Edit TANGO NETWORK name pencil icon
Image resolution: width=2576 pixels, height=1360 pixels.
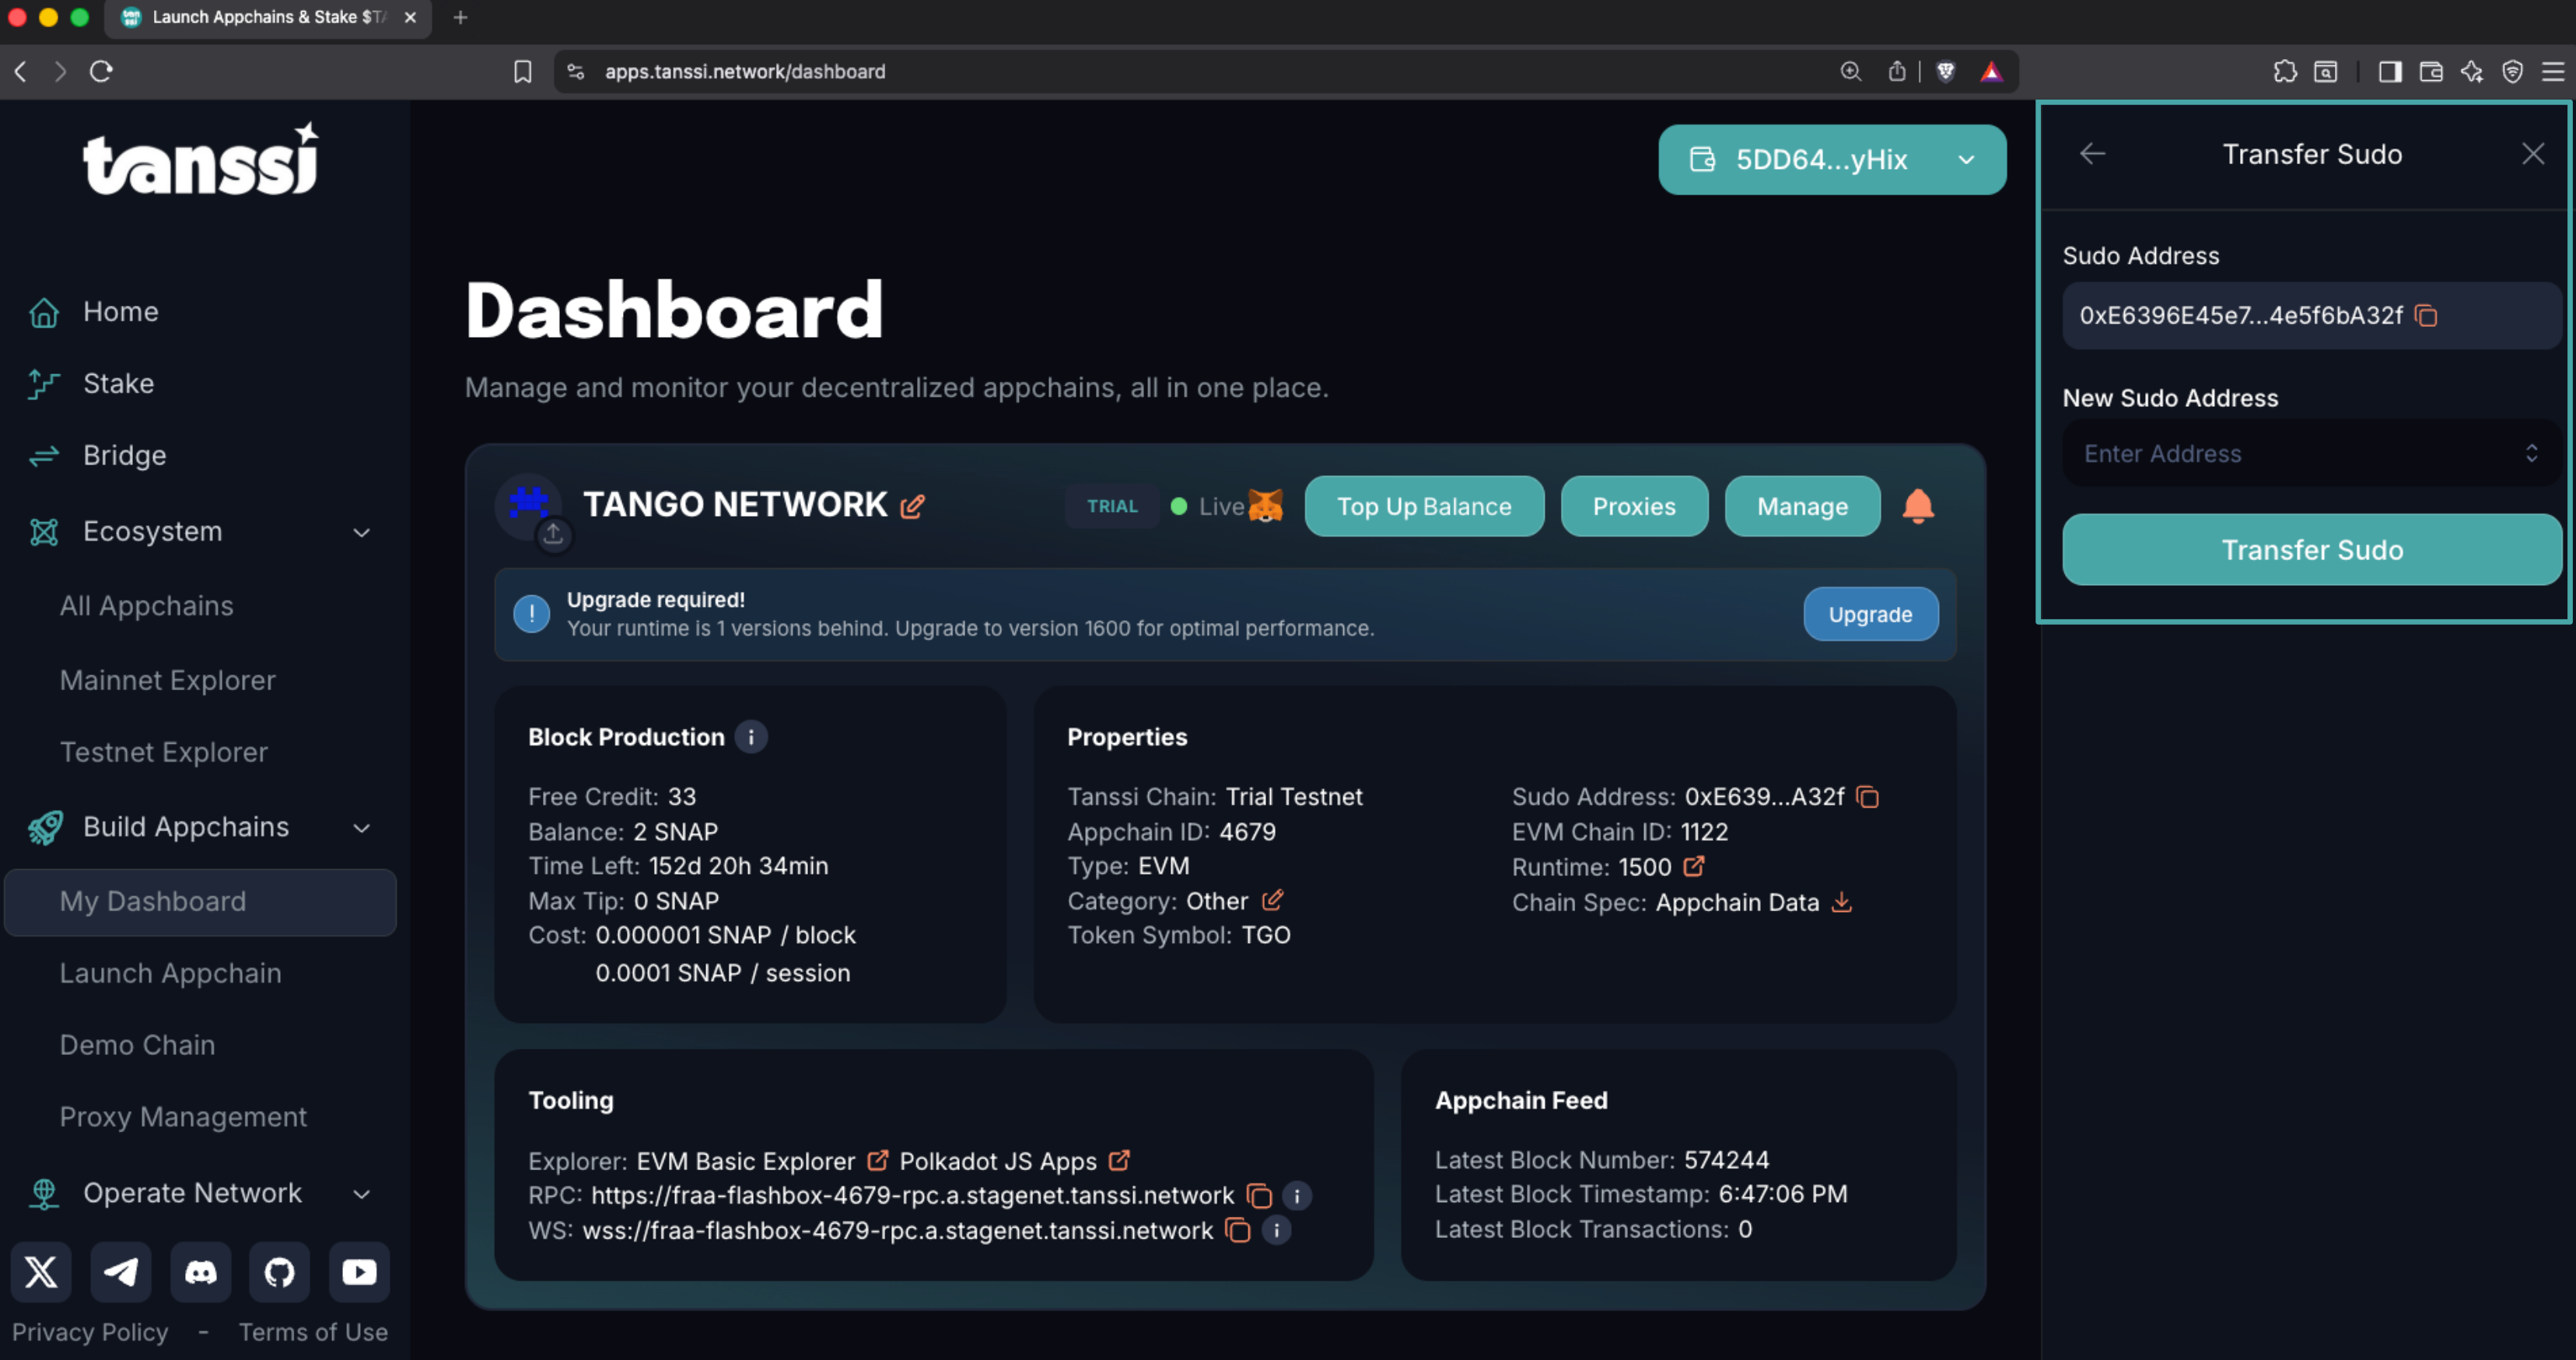tap(912, 506)
